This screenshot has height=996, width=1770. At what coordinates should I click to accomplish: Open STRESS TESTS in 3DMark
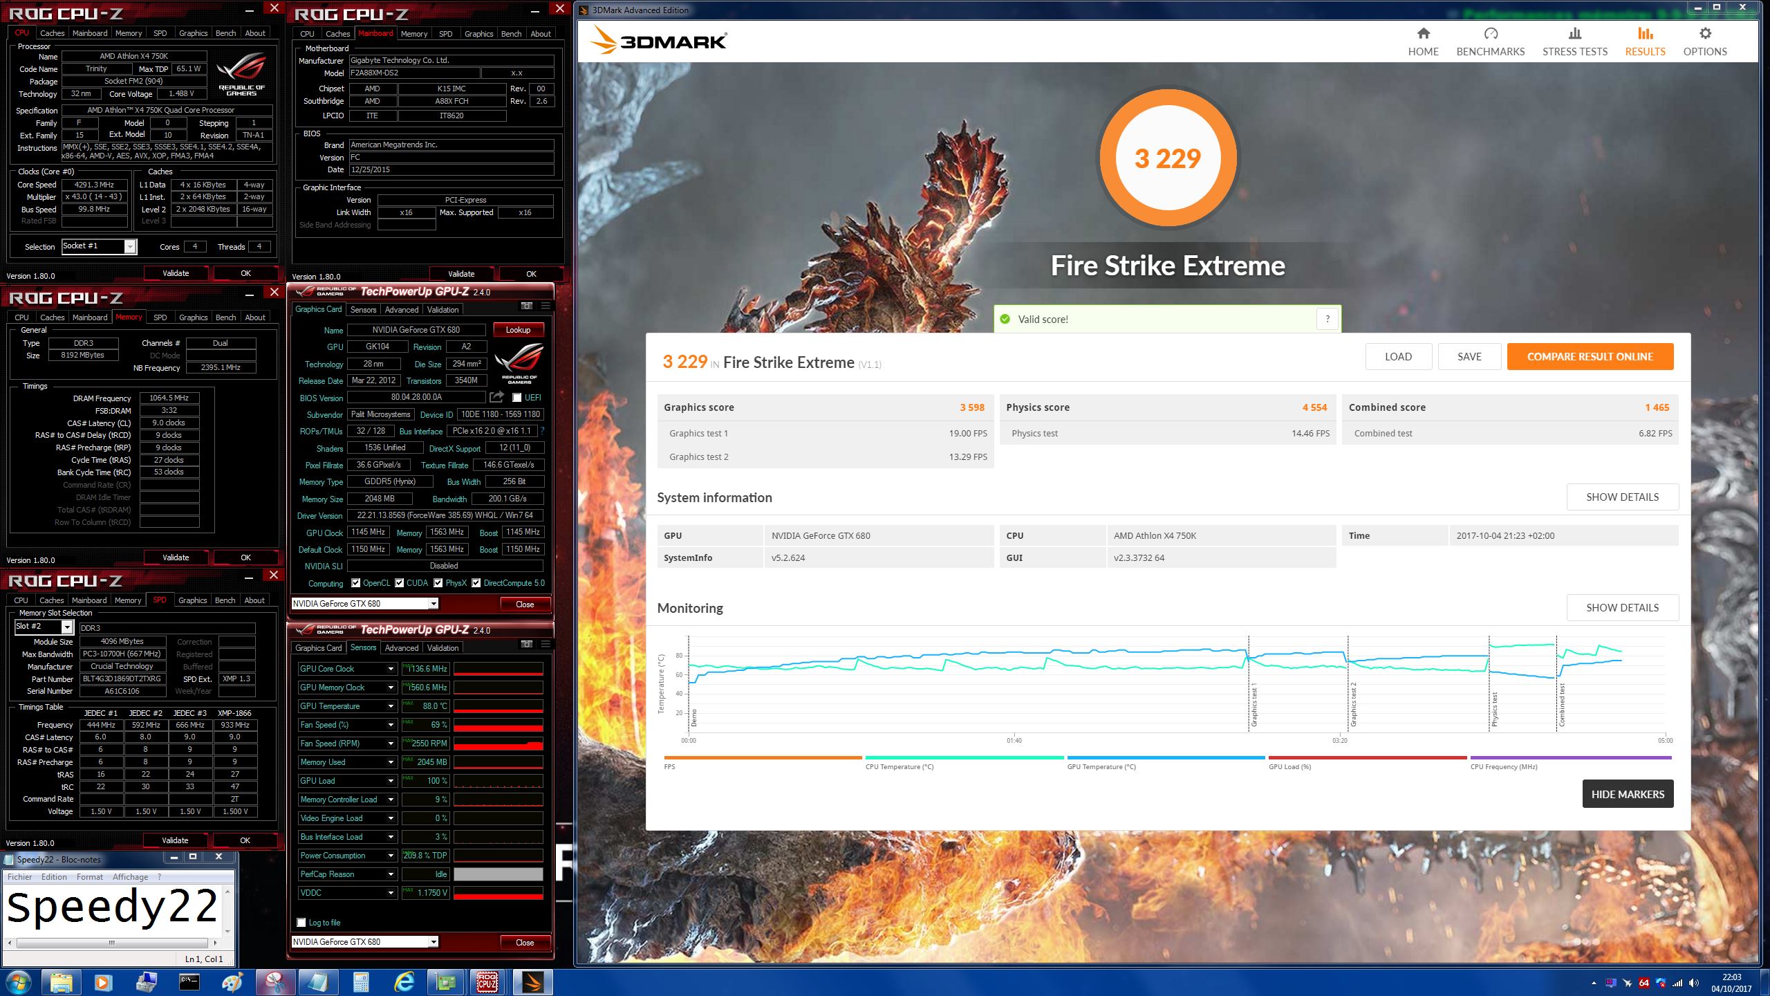1574,42
